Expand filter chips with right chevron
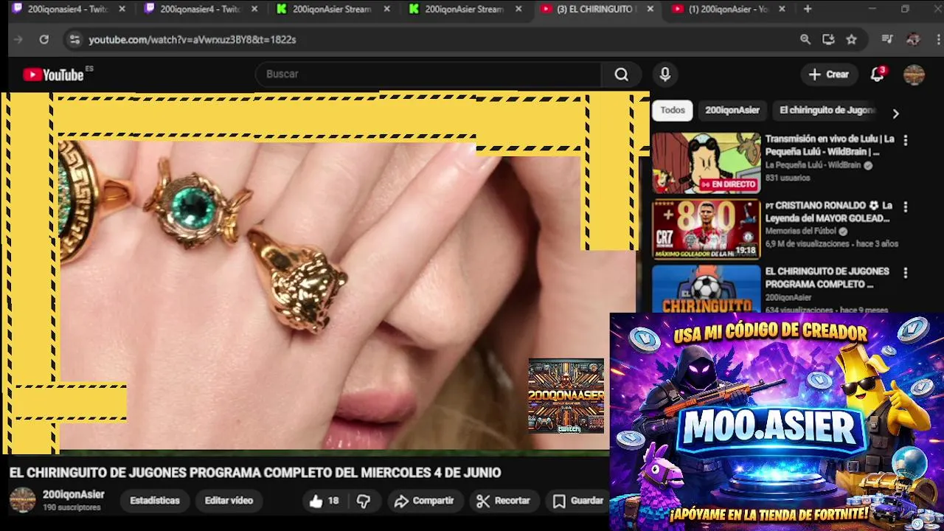The width and height of the screenshot is (944, 531). click(895, 114)
